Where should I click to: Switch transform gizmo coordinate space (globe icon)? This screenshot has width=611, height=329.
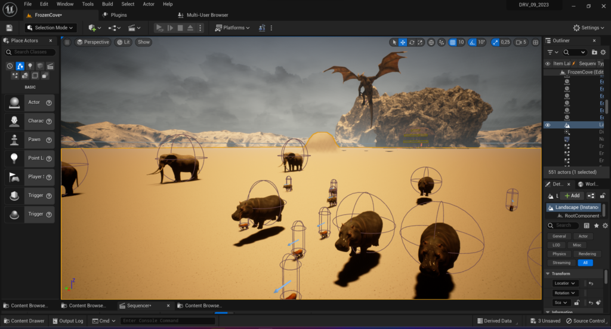click(431, 42)
